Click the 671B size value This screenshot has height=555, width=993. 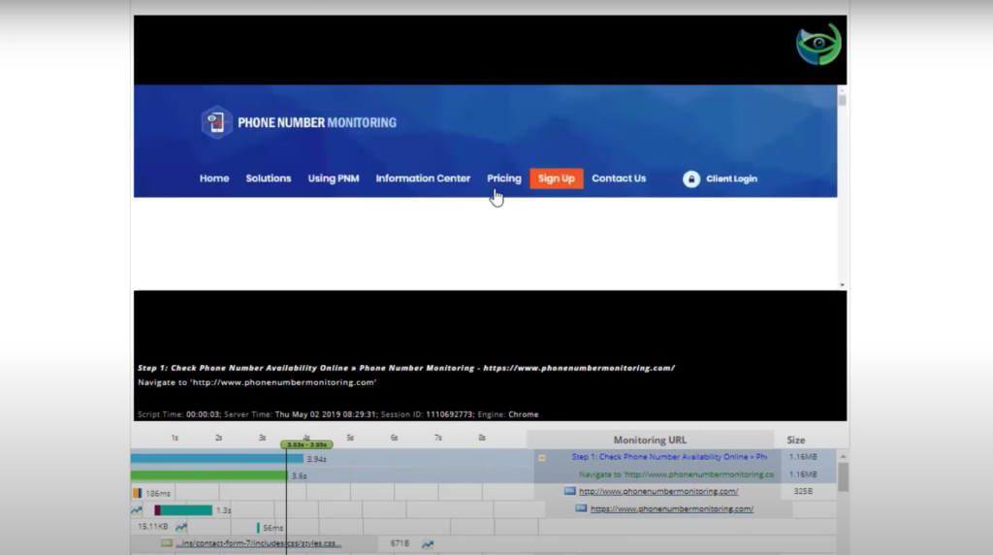click(400, 543)
